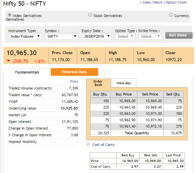Select the Intra-day tab
The height and width of the screenshot is (173, 195).
[x=124, y=83]
